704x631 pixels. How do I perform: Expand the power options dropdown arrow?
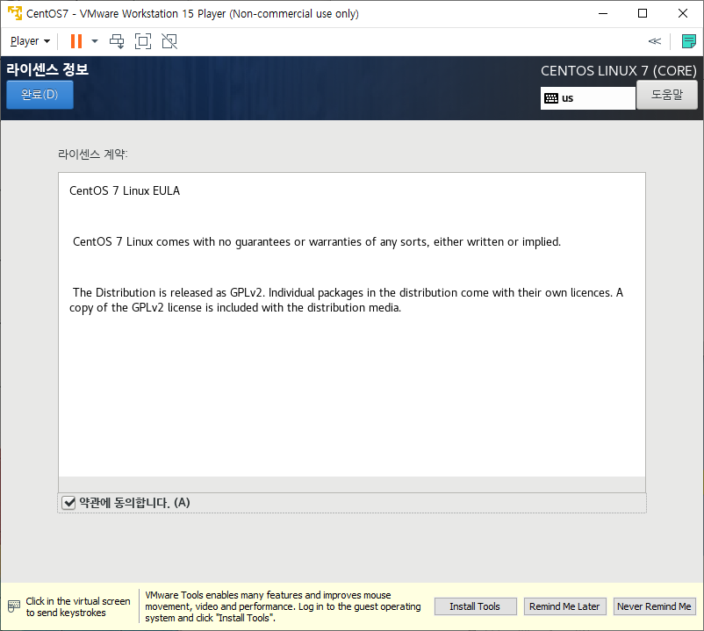[x=95, y=41]
